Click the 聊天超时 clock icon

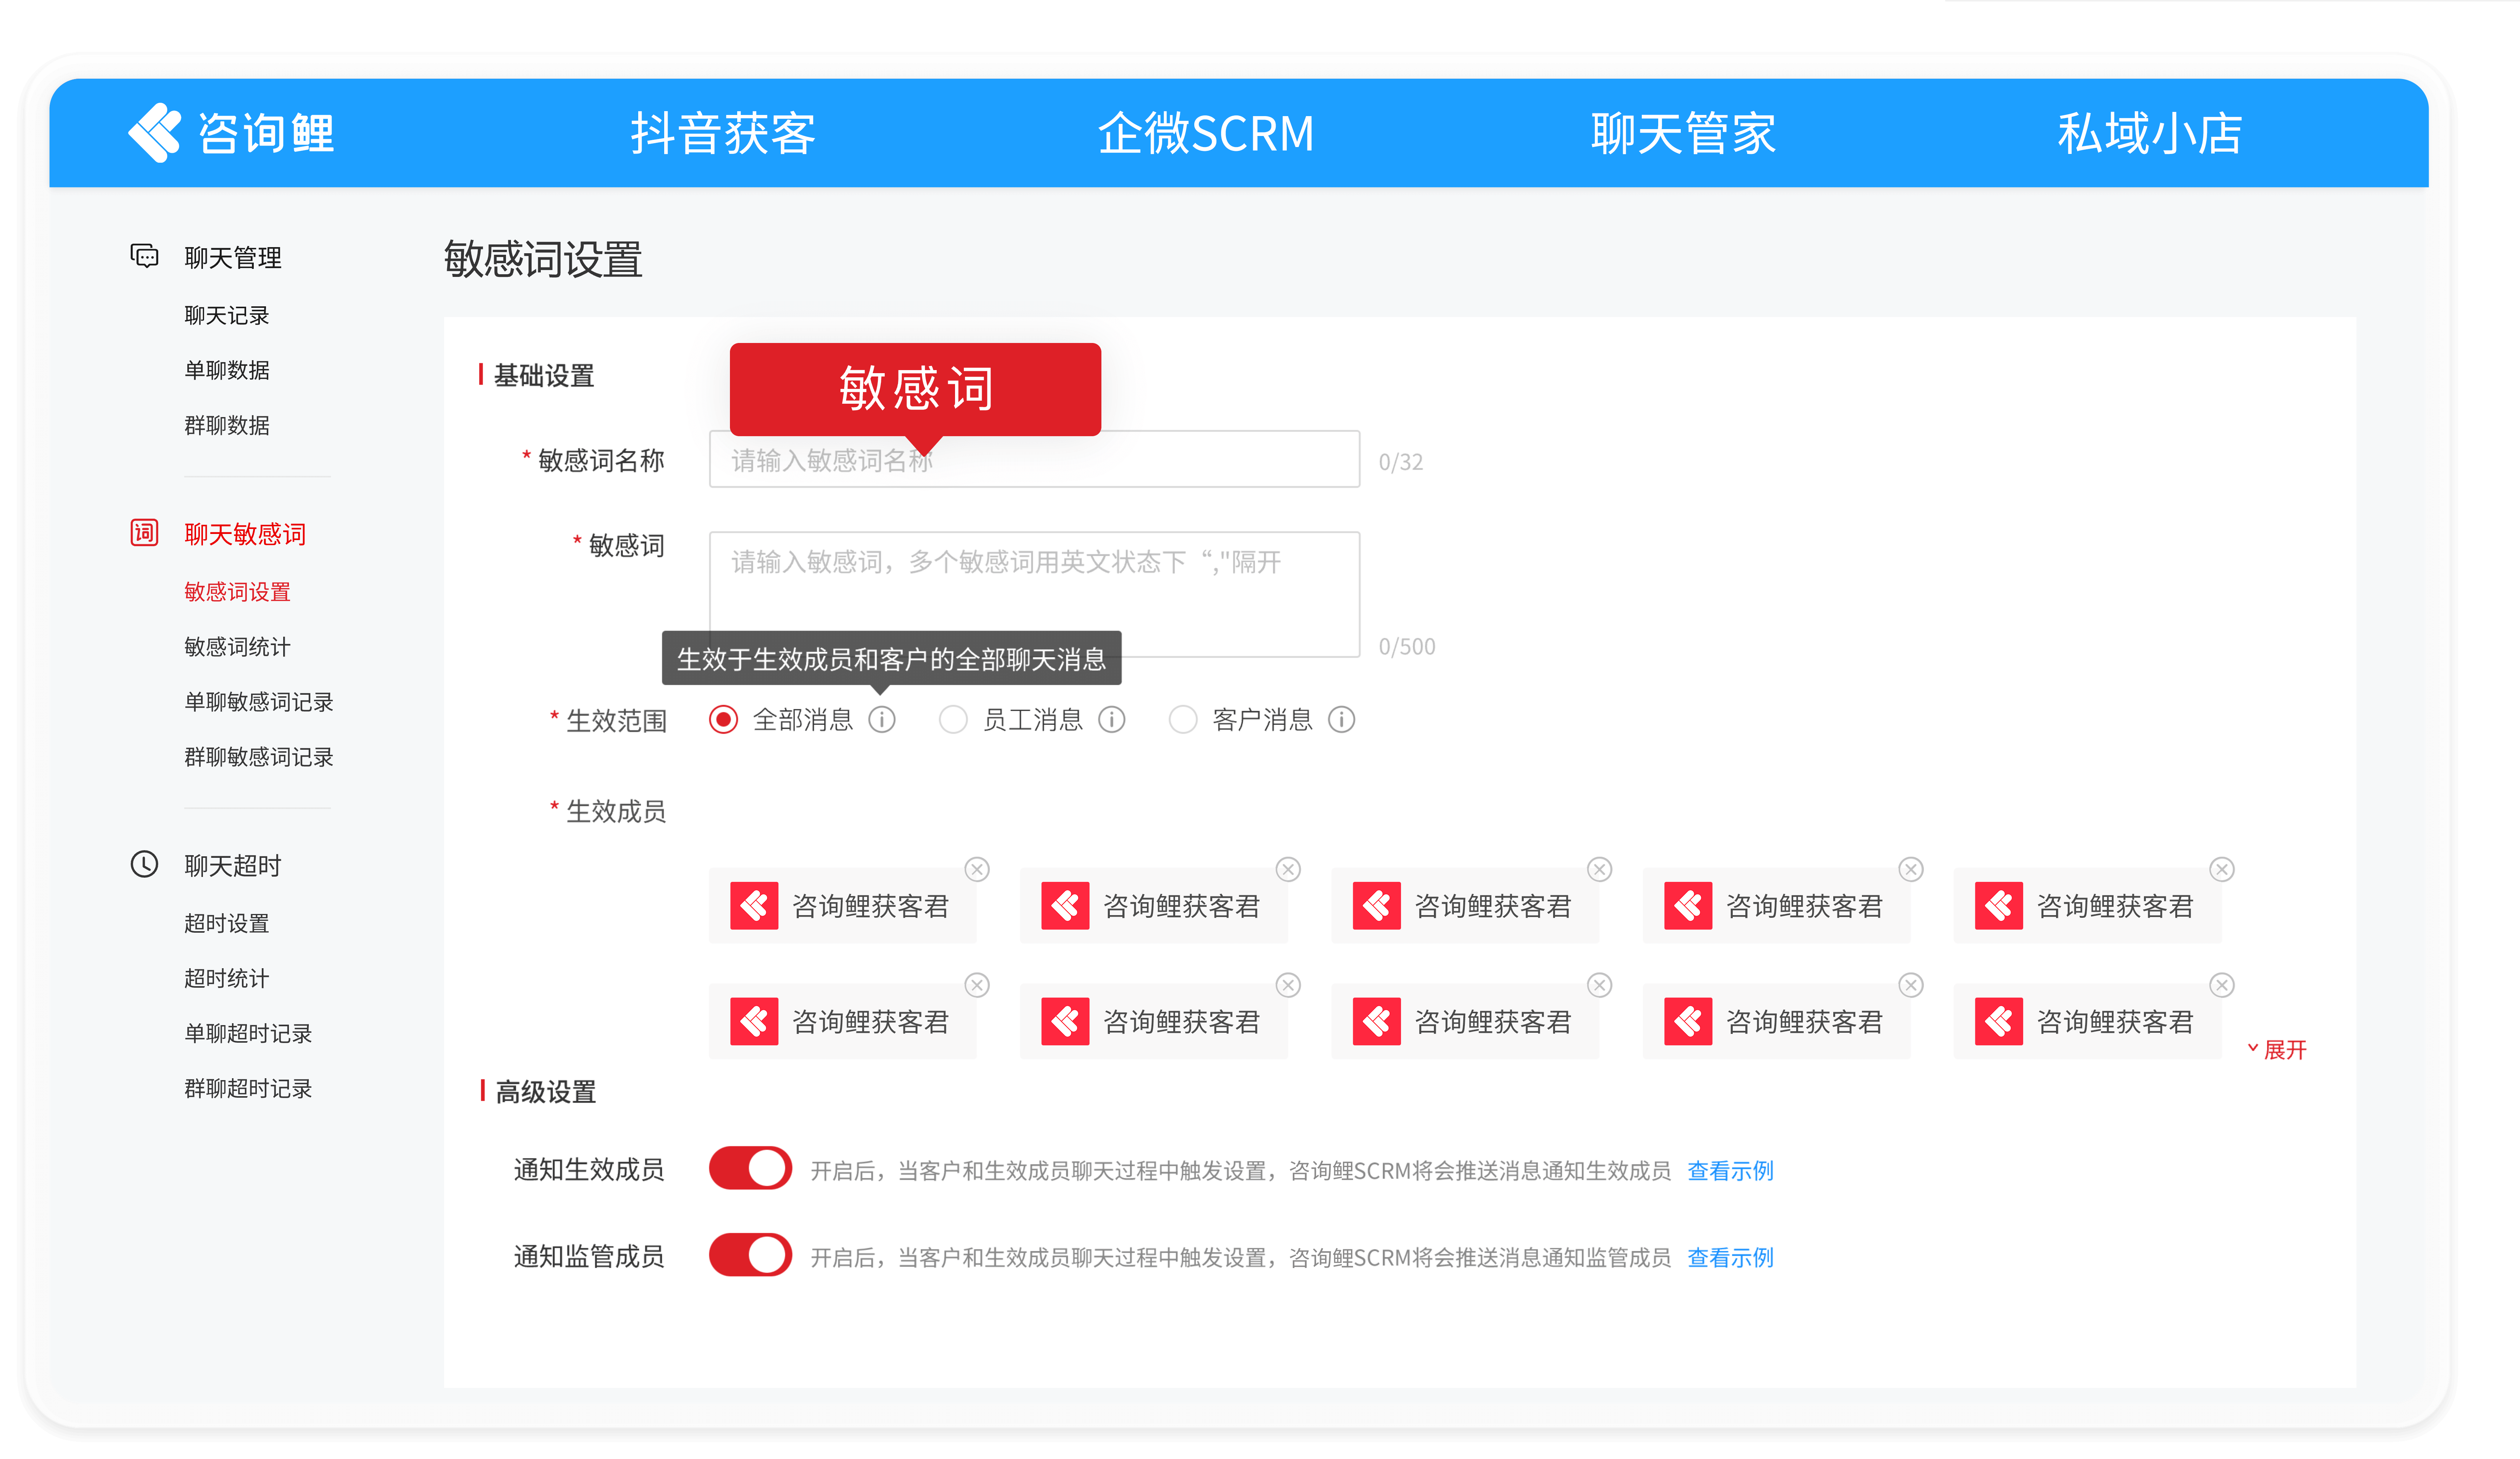click(x=144, y=864)
